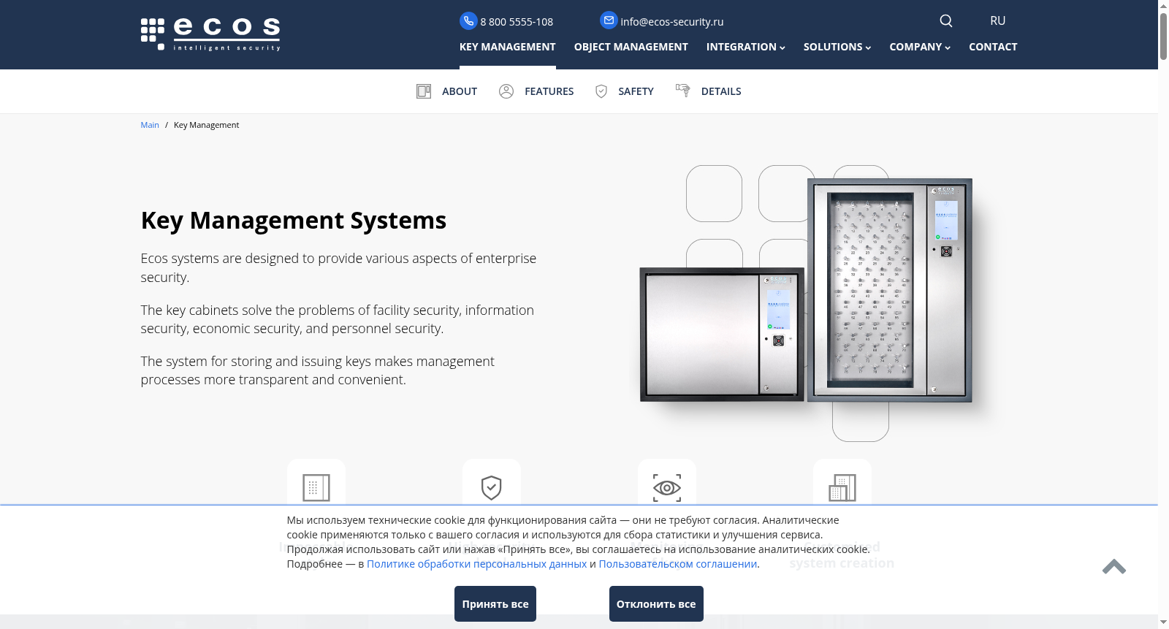Click the large open key cabinet image
Image resolution: width=1169 pixels, height=629 pixels.
(x=890, y=290)
